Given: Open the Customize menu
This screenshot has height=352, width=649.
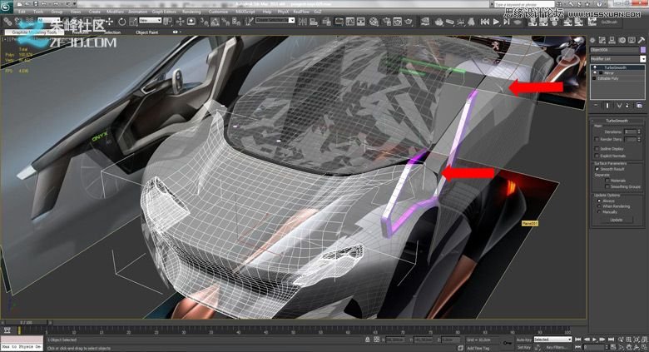Looking at the screenshot, I should tap(219, 12).
